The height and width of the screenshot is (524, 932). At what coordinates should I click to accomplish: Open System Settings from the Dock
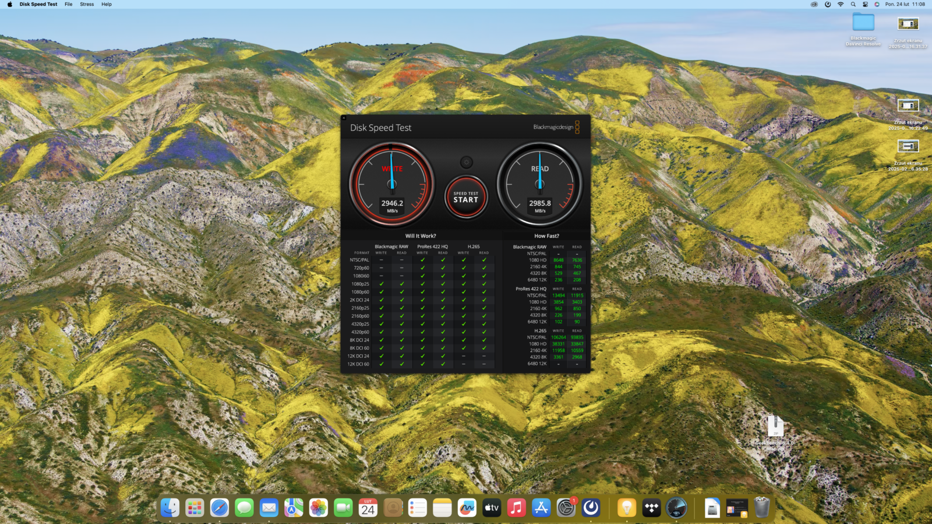coord(566,508)
